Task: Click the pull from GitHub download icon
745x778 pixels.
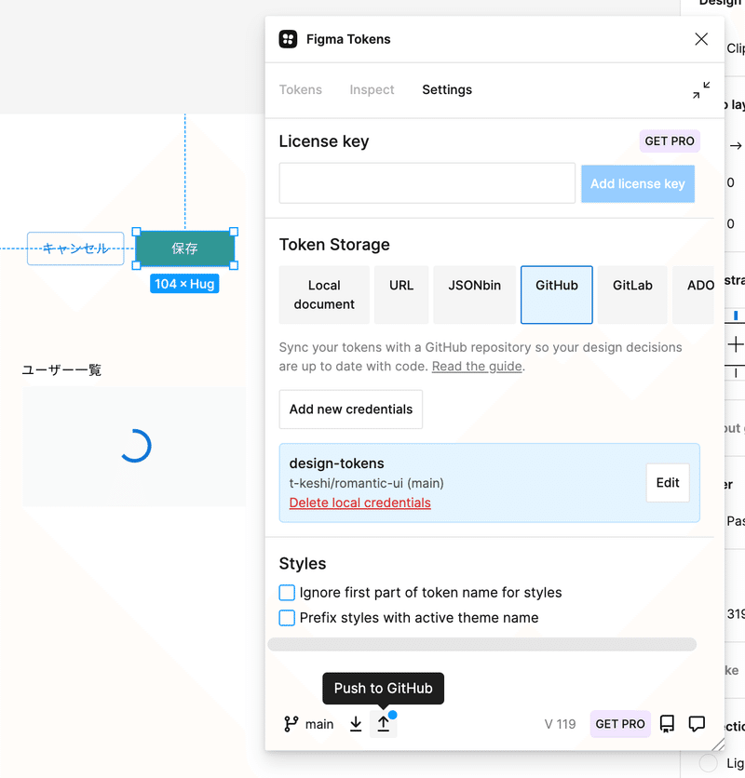Action: tap(356, 724)
